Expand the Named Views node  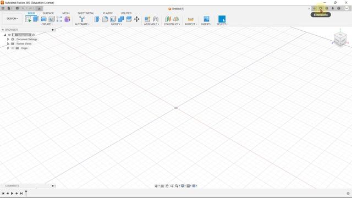[8, 43]
